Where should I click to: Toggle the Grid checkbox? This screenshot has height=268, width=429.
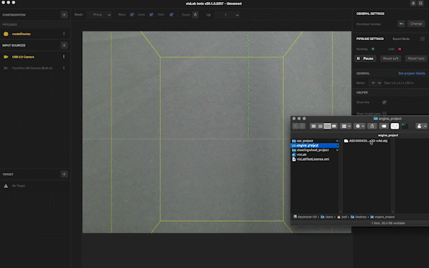point(172,15)
